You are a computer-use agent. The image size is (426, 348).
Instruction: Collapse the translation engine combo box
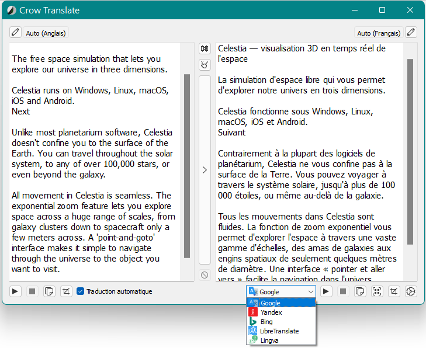pyautogui.click(x=281, y=291)
